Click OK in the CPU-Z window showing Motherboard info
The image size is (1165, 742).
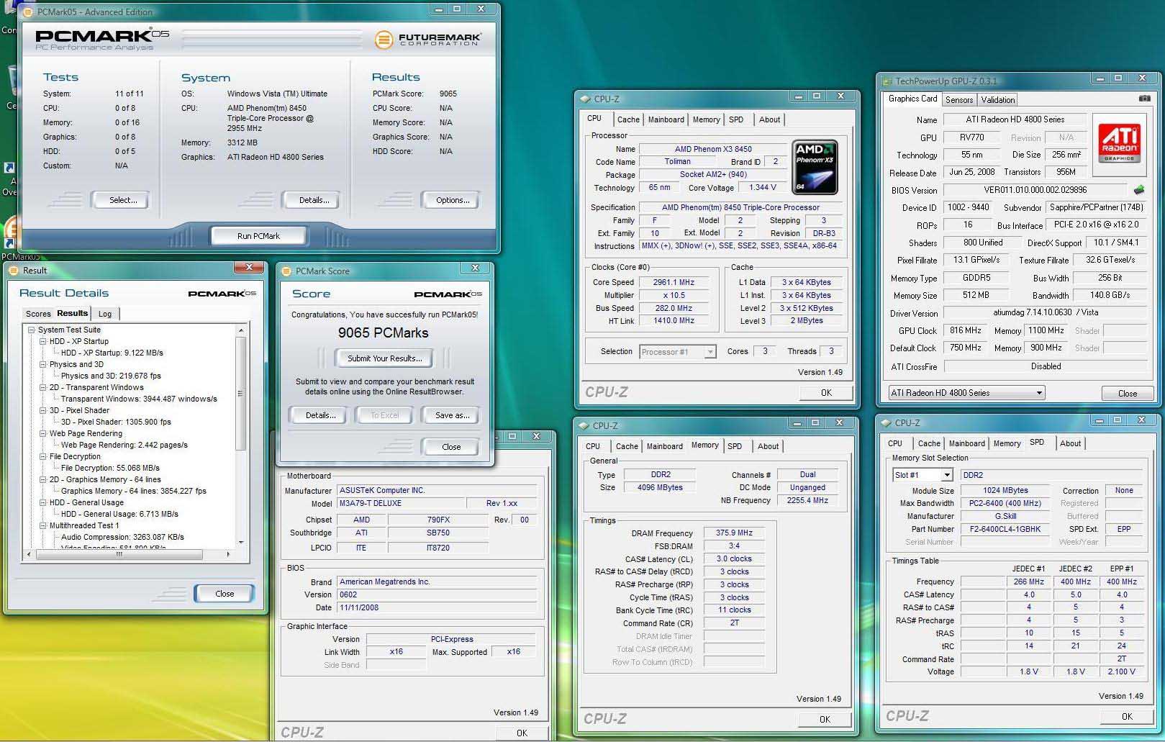click(x=522, y=733)
